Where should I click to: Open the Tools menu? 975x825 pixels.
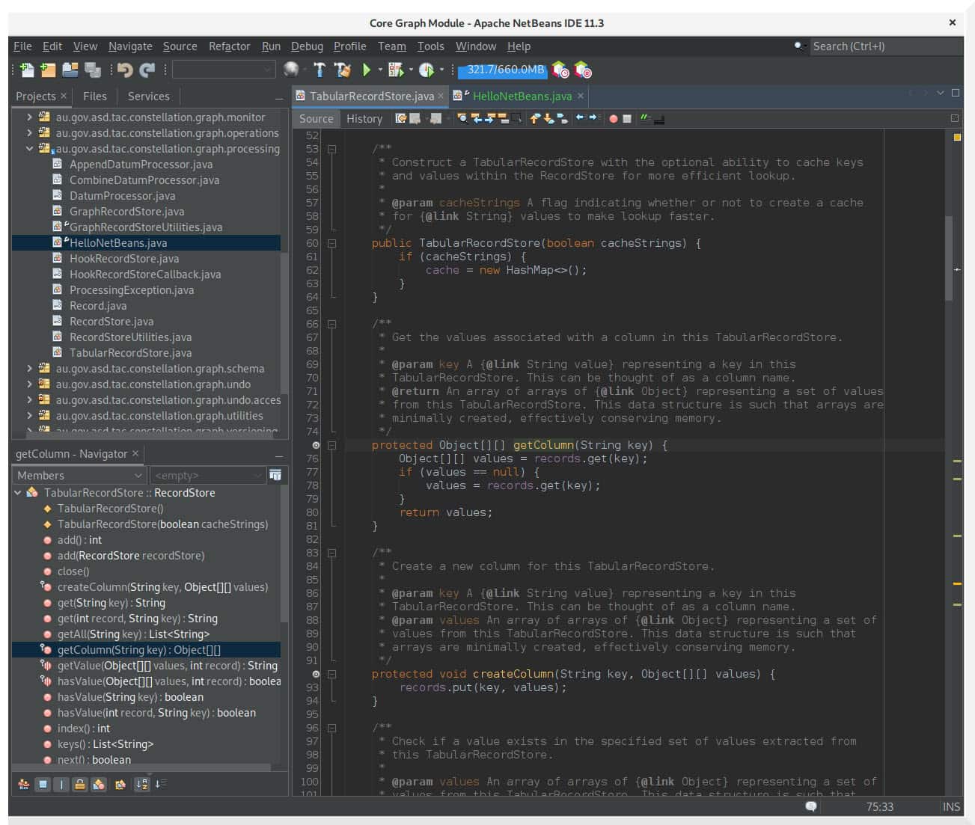point(430,46)
